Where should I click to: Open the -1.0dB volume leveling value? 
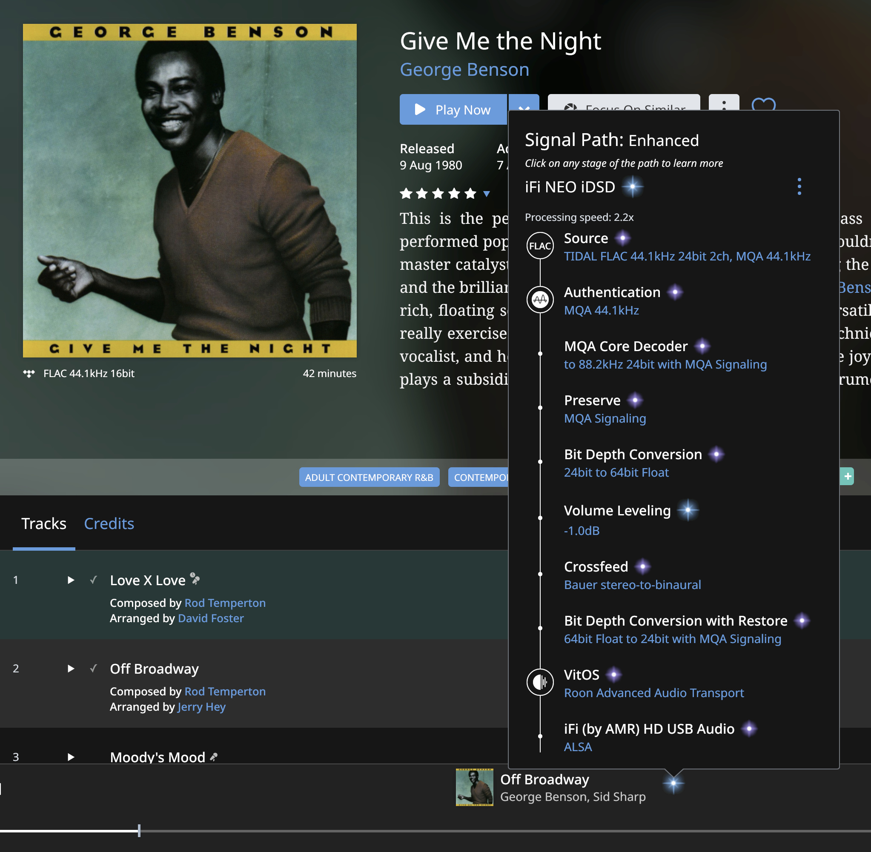tap(582, 531)
